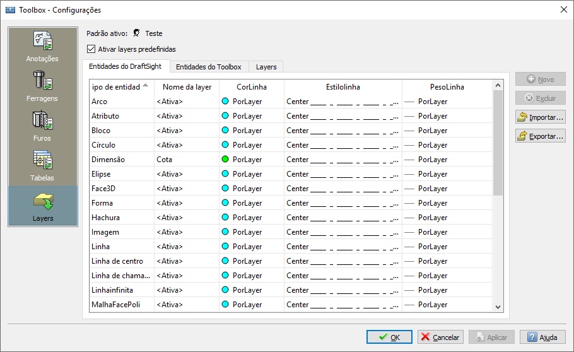Open Linha row PesoLinha PorLayer selector
This screenshot has width=574, height=352.
click(x=447, y=247)
